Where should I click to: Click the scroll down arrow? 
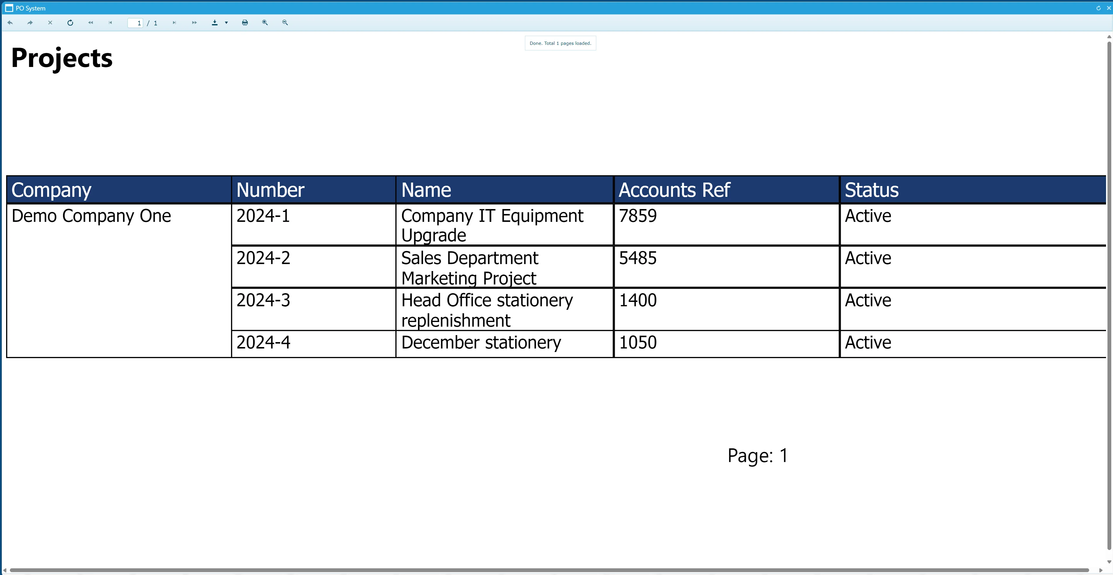coord(1109,562)
